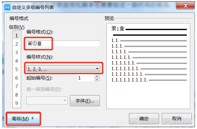Select level 5 in the level list
The image size is (197, 129).
16,69
